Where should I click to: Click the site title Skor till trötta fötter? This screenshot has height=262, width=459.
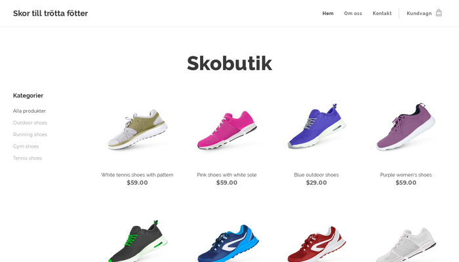click(50, 13)
